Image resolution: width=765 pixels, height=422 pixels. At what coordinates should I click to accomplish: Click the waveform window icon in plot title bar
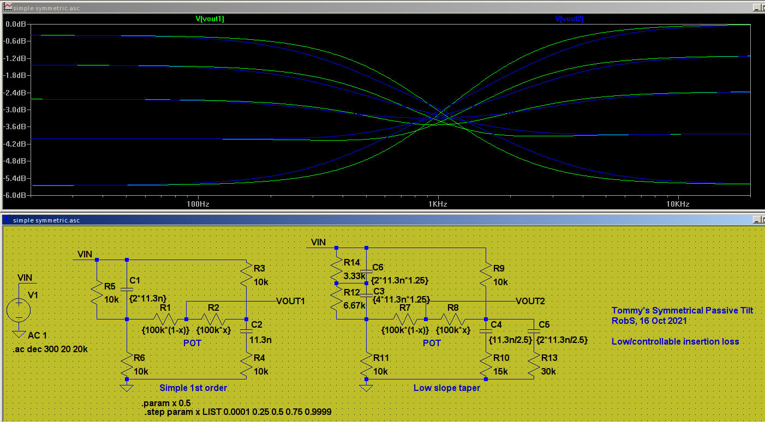point(7,8)
